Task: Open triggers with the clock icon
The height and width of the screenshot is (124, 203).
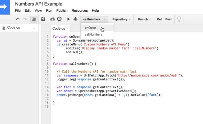Action: coord(59,19)
